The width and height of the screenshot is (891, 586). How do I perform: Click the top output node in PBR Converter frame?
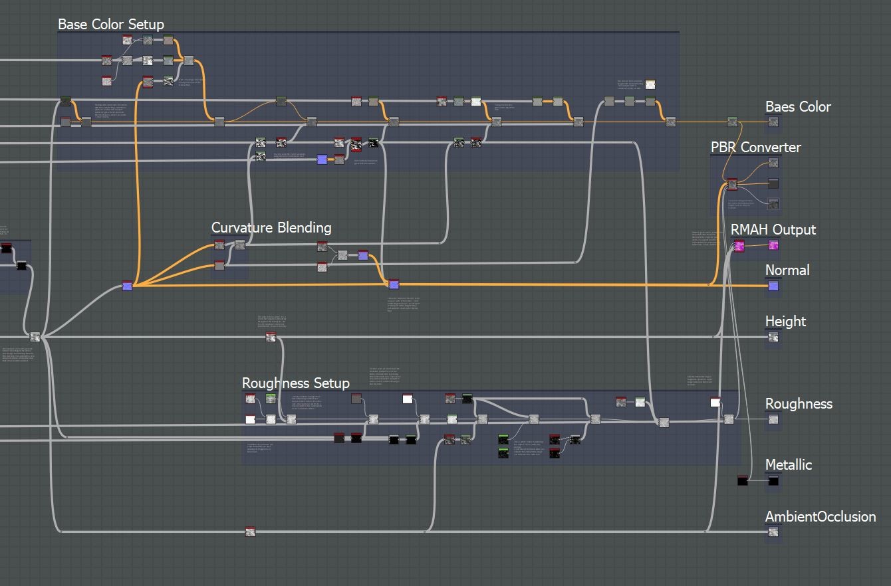(x=773, y=163)
